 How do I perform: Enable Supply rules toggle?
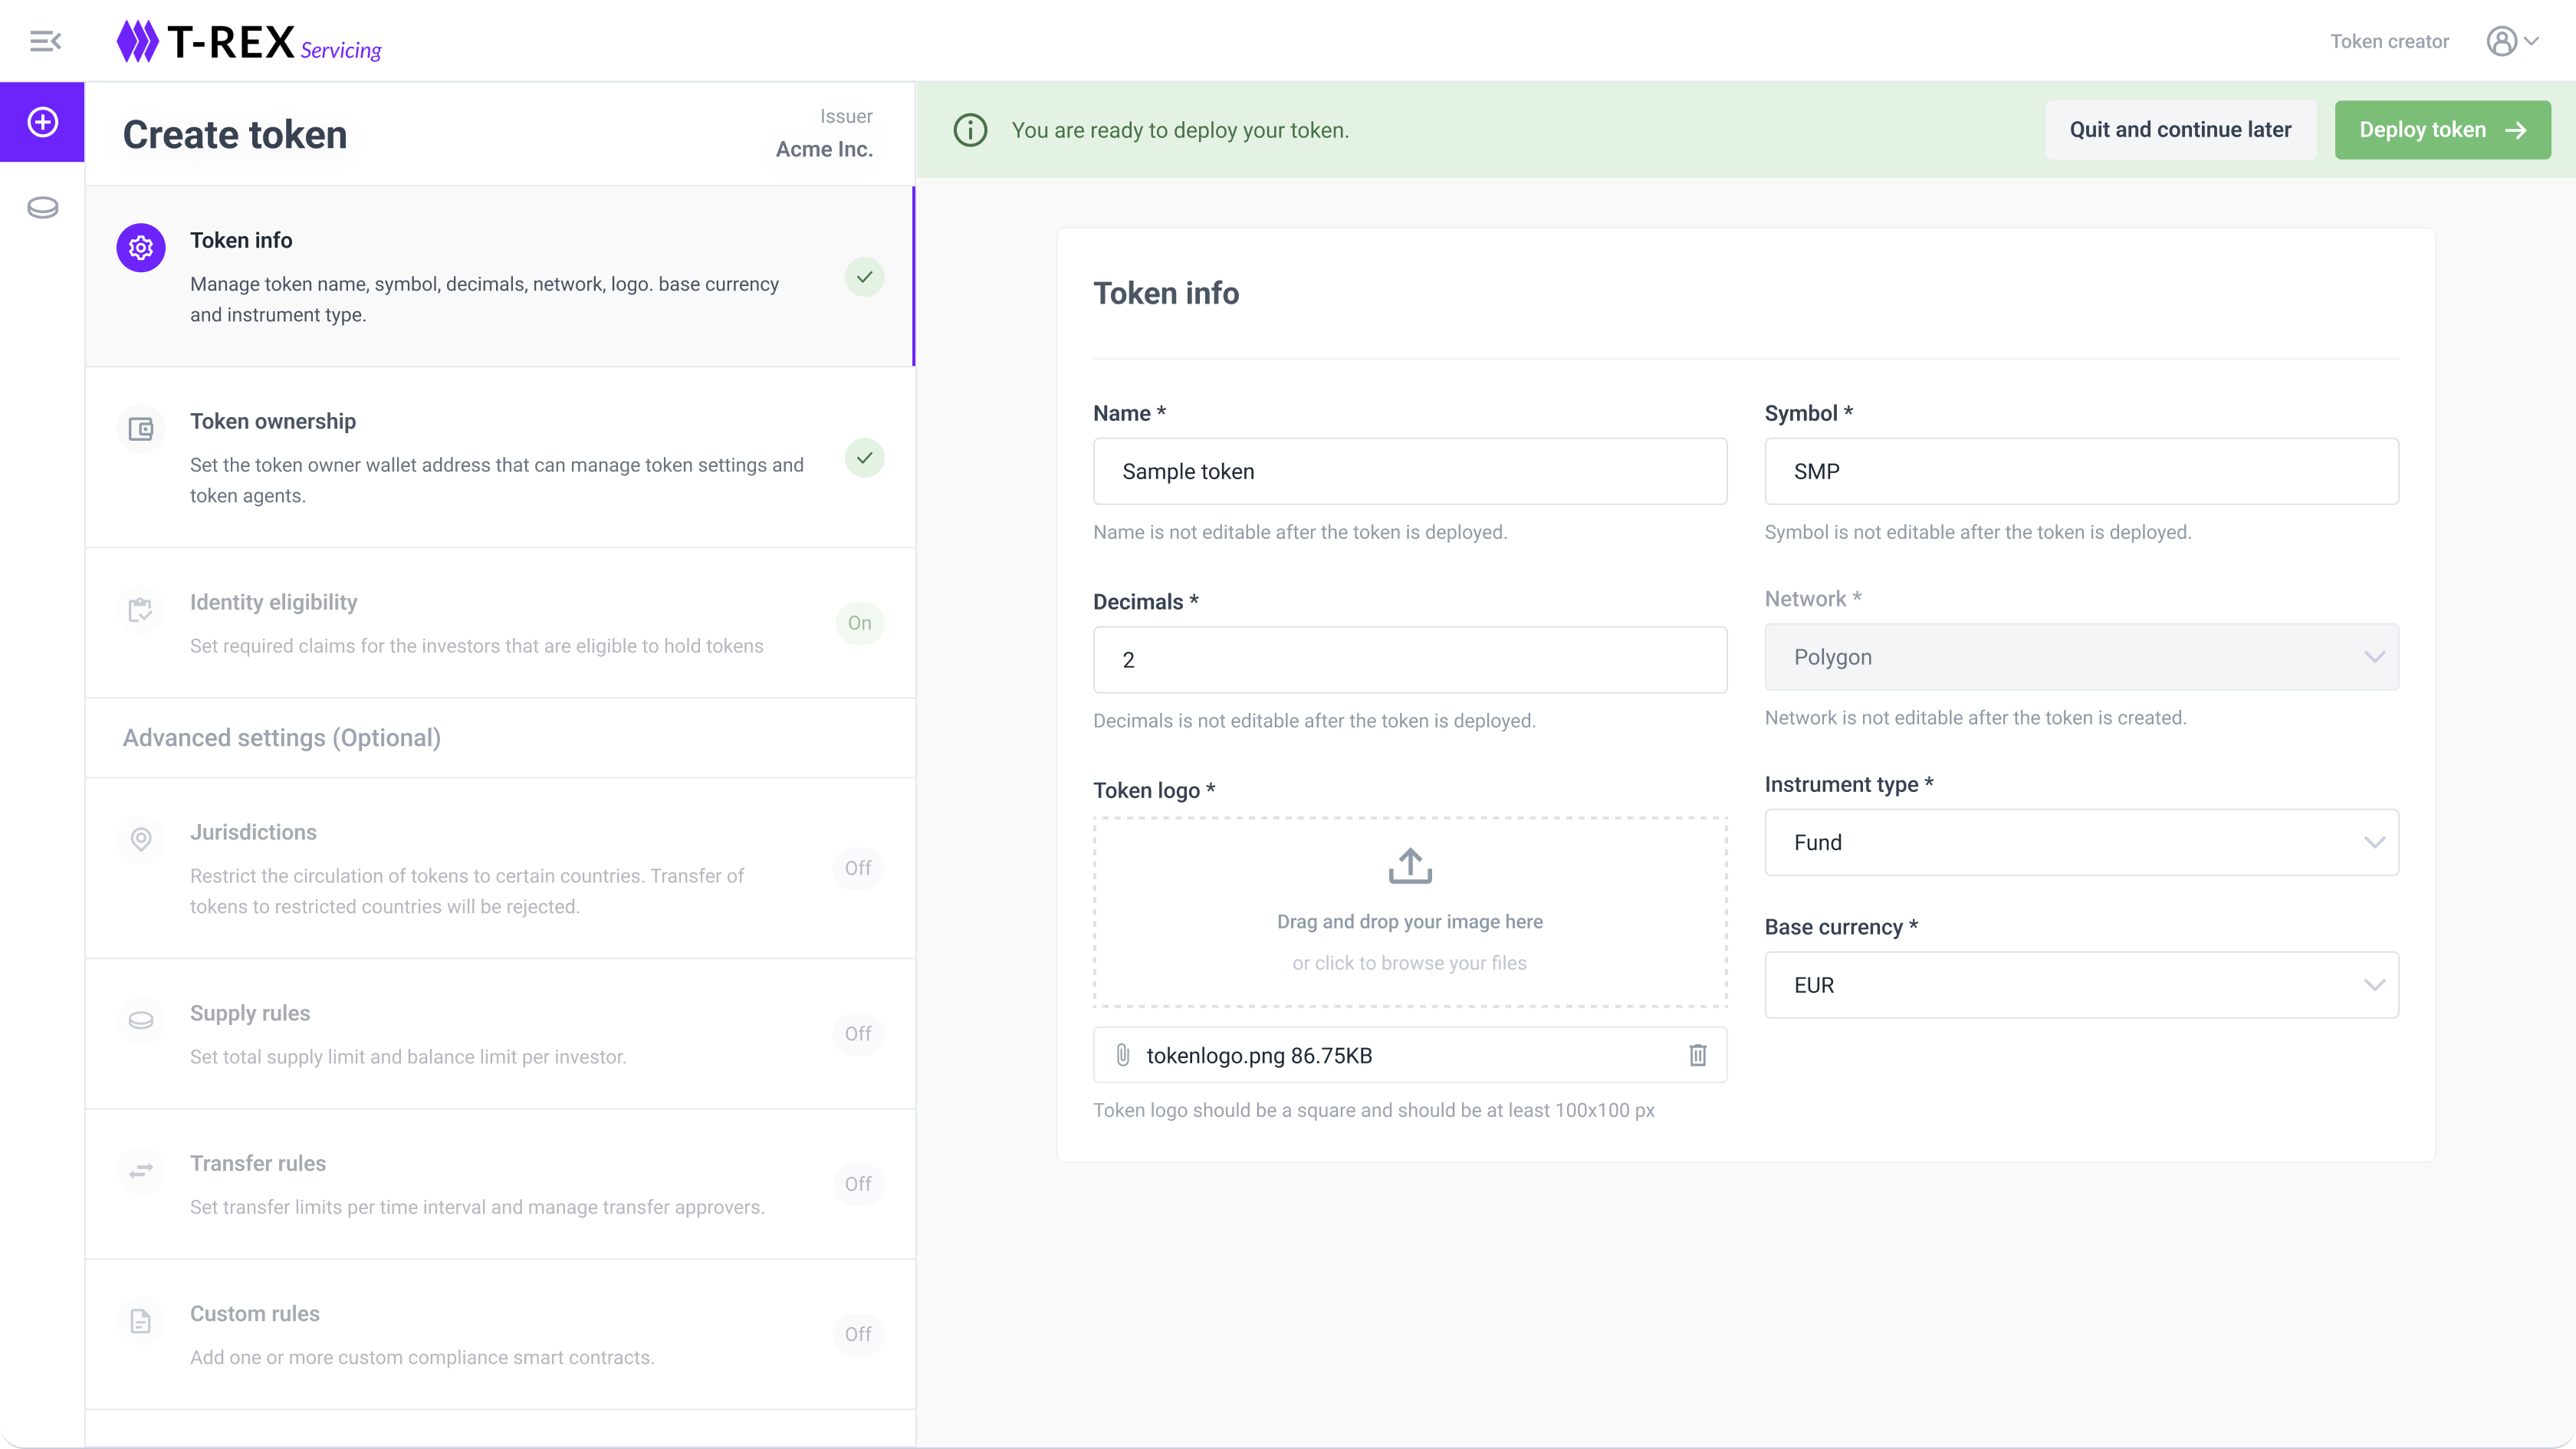858,1033
